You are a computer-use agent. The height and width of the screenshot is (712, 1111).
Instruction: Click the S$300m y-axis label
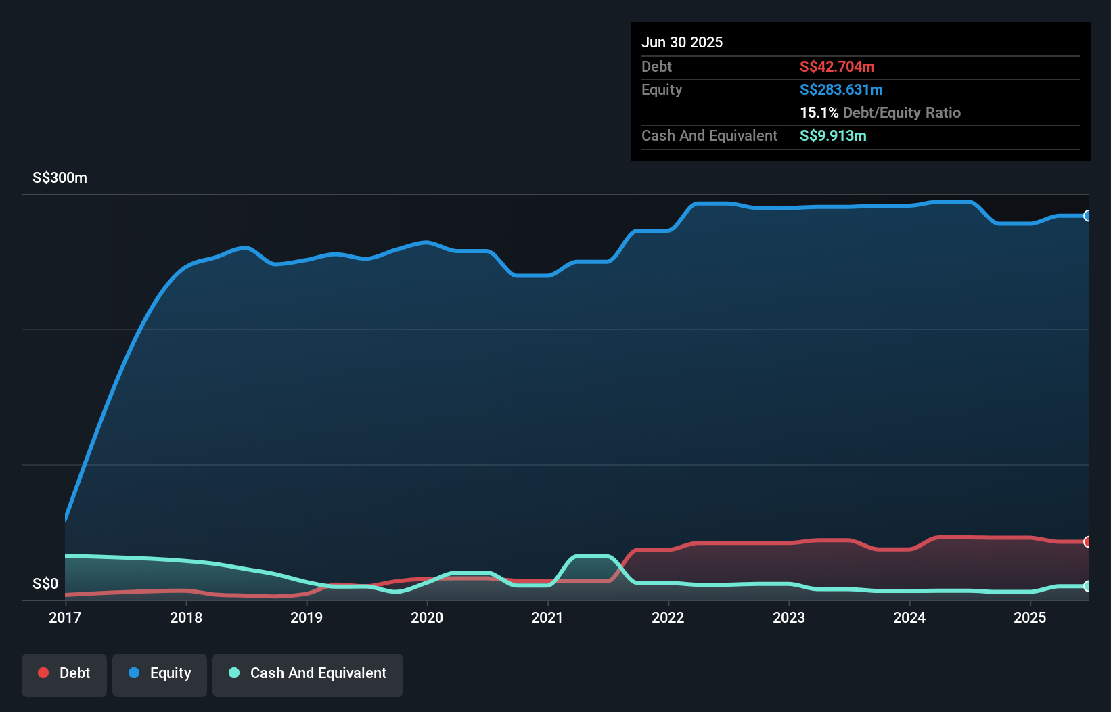point(60,178)
